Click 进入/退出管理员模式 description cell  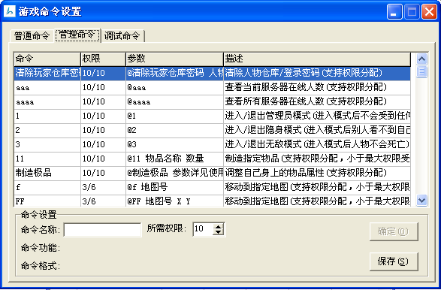tap(317, 116)
